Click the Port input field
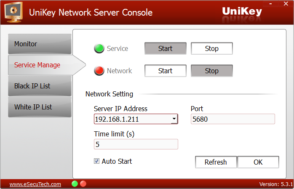Screen dimensions: 294x189 tap(233, 119)
